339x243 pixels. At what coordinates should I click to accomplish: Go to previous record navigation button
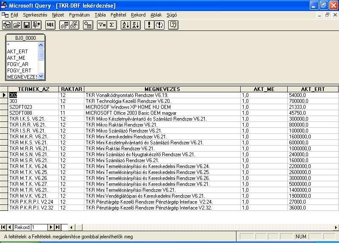[9, 227]
